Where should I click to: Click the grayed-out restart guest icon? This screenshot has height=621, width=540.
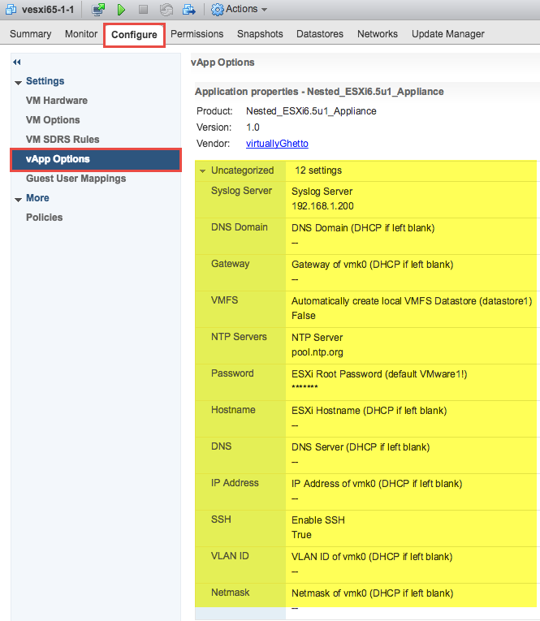click(166, 10)
